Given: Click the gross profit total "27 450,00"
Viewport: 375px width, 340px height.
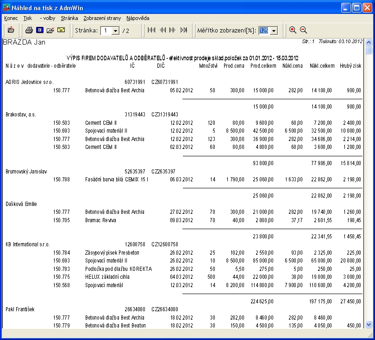Looking at the screenshot, I should (x=350, y=302).
